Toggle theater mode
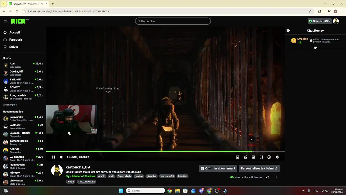Image resolution: width=346 pixels, height=195 pixels. 253,157
